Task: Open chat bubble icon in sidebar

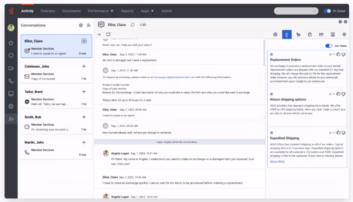Action: click(11, 56)
